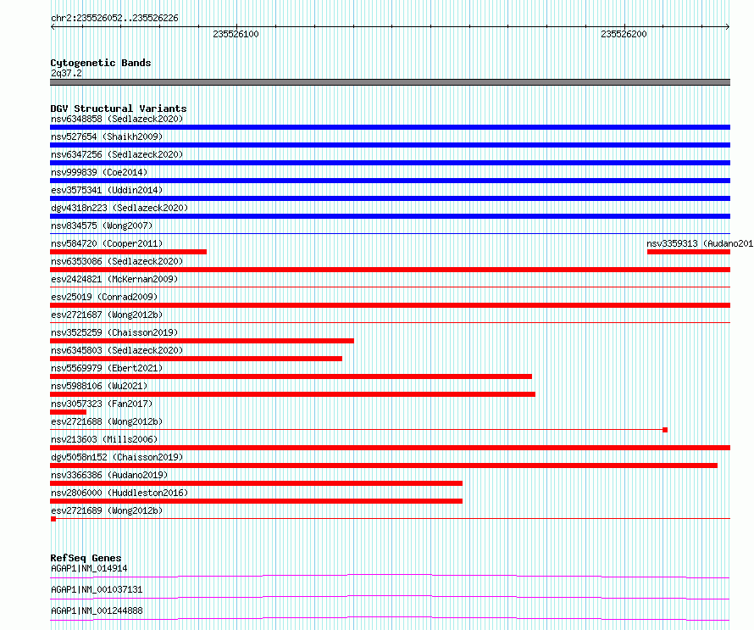This screenshot has width=754, height=630.
Task: Click variant label nsv834575 (Wong2007)
Action: pyautogui.click(x=102, y=226)
